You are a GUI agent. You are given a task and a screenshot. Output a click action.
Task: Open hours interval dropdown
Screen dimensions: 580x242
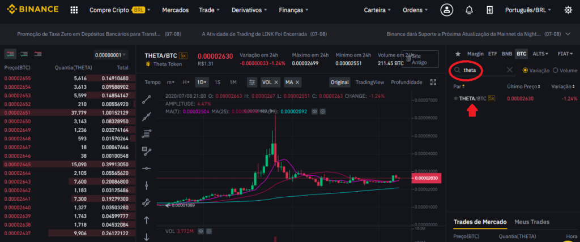coord(186,82)
